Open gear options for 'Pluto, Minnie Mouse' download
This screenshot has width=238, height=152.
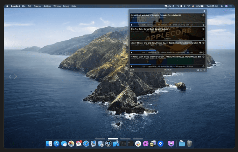click(x=203, y=66)
